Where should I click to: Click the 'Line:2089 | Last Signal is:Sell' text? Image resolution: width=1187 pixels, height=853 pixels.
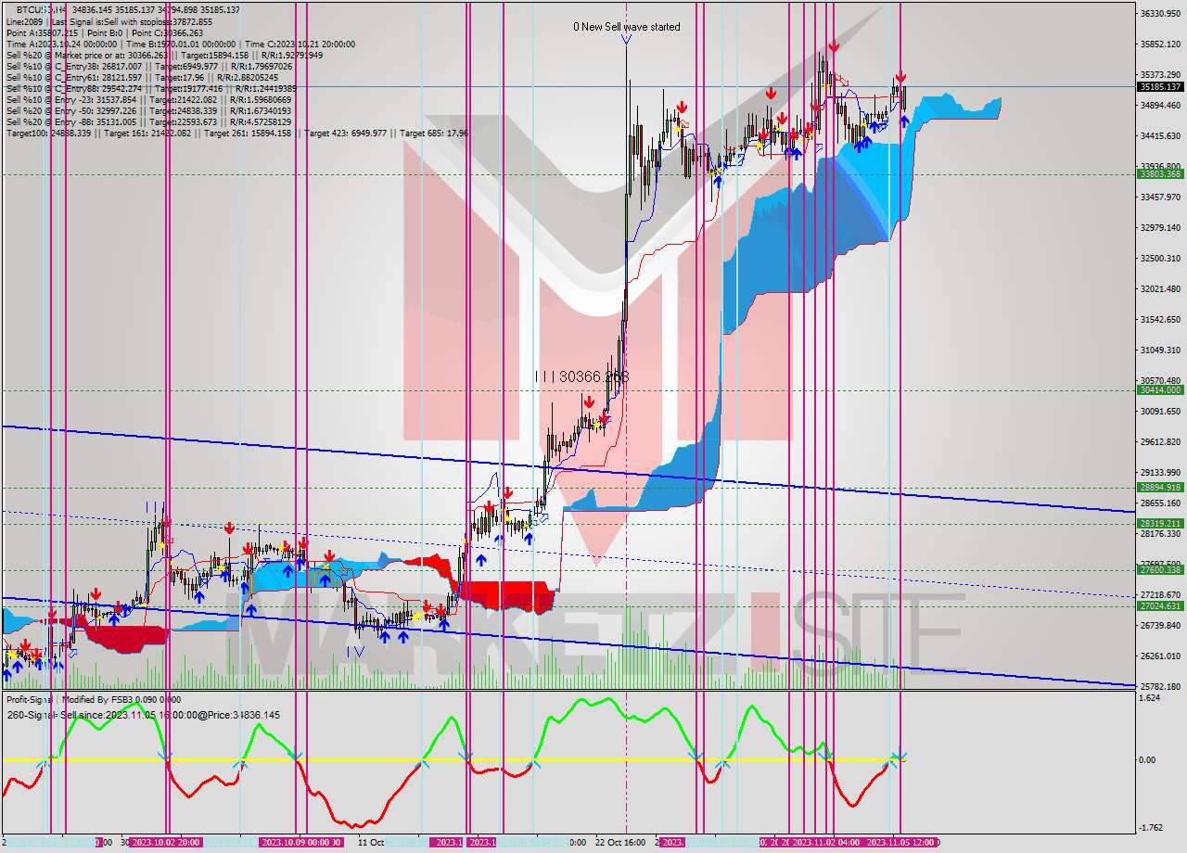pos(108,21)
